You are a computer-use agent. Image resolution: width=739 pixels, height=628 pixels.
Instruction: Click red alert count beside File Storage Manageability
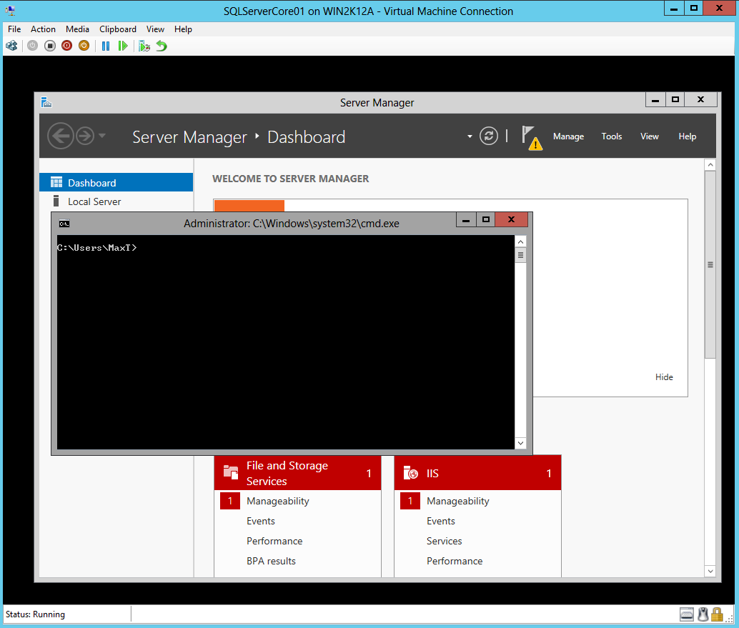(230, 501)
